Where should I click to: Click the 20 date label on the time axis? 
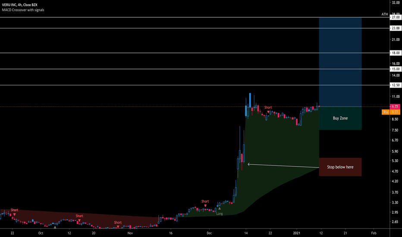click(94, 233)
